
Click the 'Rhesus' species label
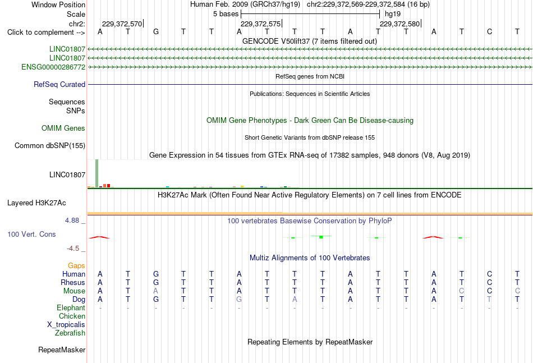pyautogui.click(x=73, y=282)
